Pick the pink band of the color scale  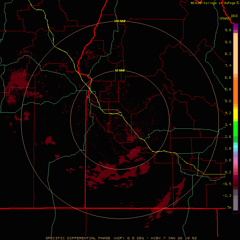(x=235, y=162)
